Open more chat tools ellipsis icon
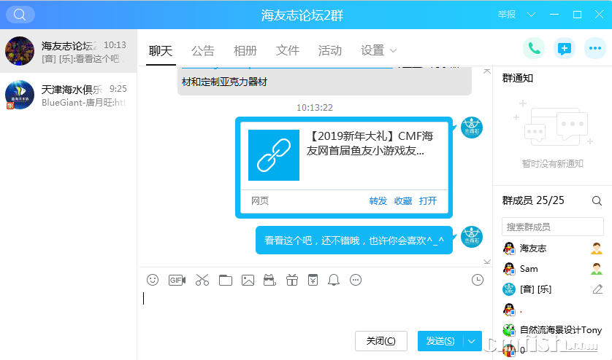The width and height of the screenshot is (612, 360). tap(356, 280)
